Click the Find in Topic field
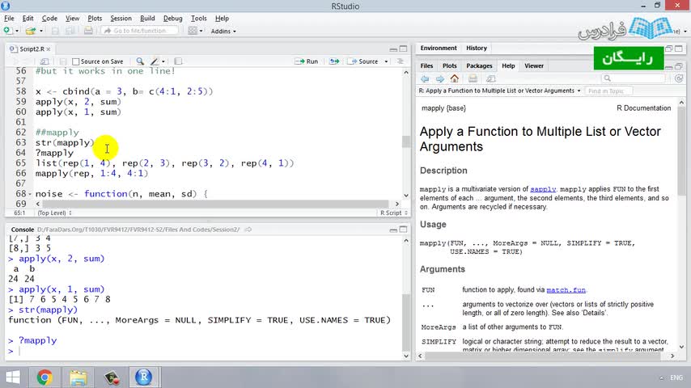 point(607,91)
